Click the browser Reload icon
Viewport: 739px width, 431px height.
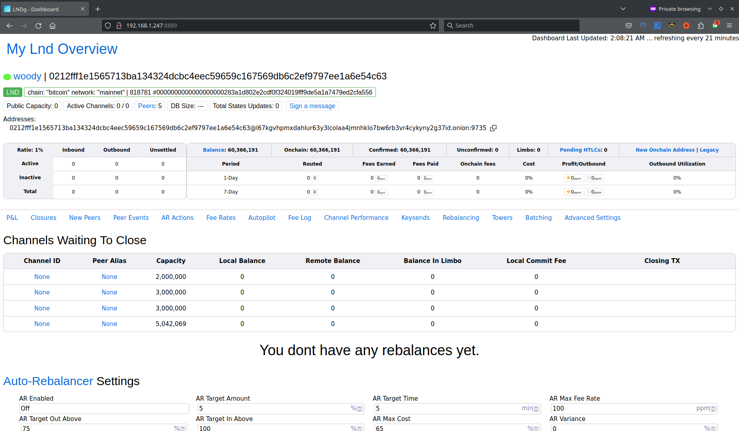[38, 26]
